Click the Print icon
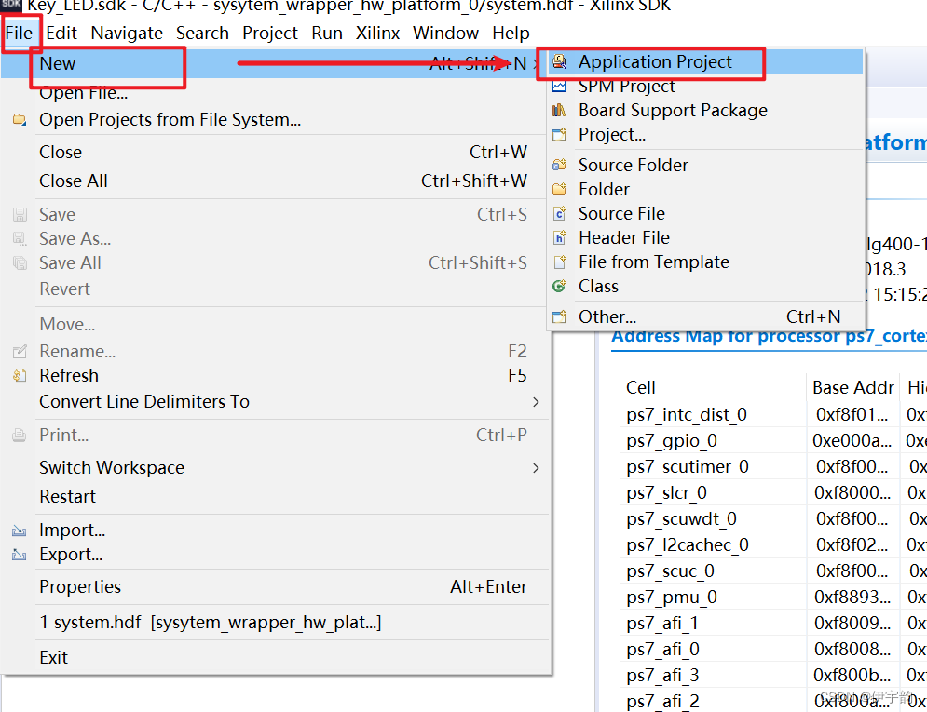927x712 pixels. pyautogui.click(x=20, y=436)
